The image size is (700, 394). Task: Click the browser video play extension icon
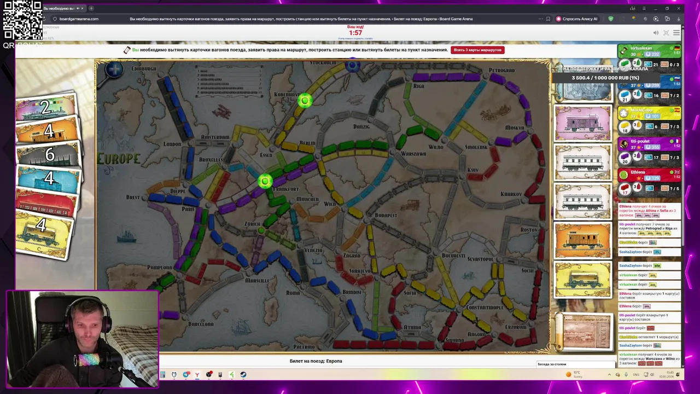point(656,19)
